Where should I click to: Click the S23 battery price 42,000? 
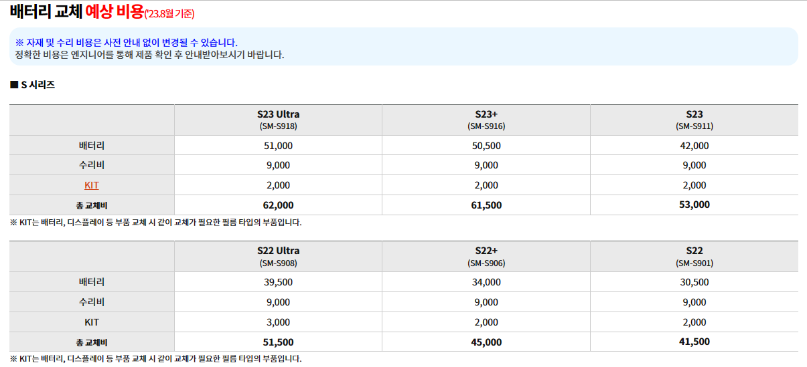[x=694, y=145]
